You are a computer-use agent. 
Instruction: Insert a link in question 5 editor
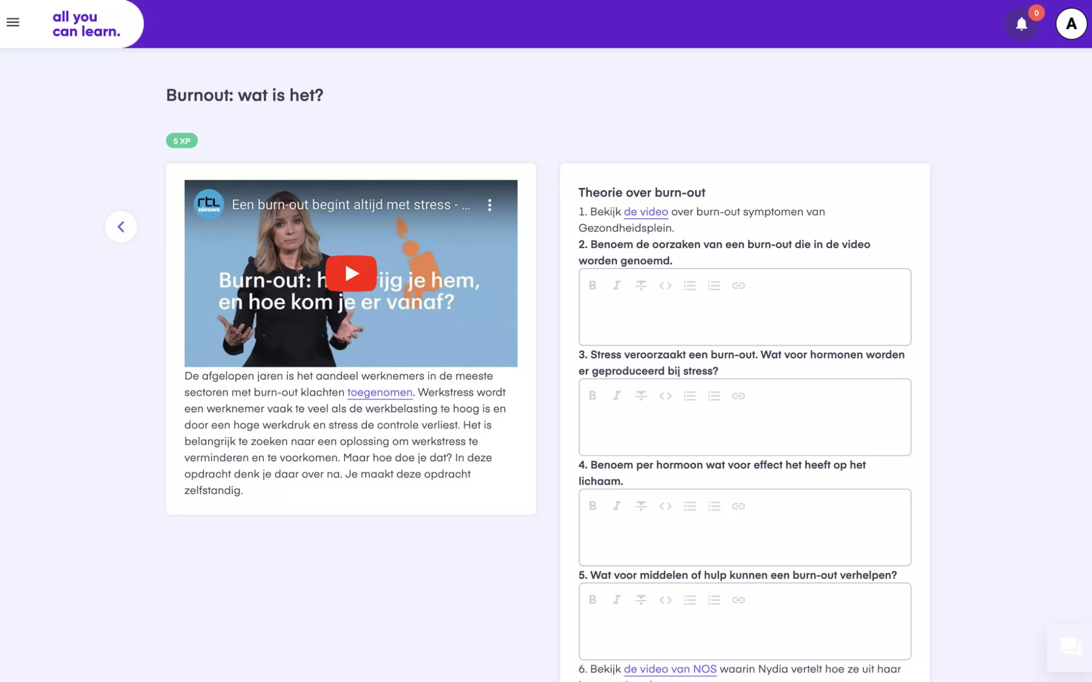pos(738,600)
